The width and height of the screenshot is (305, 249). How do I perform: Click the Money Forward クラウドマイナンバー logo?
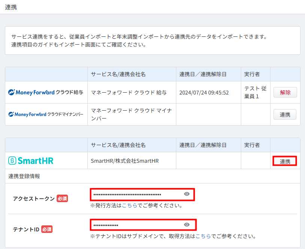click(46, 114)
